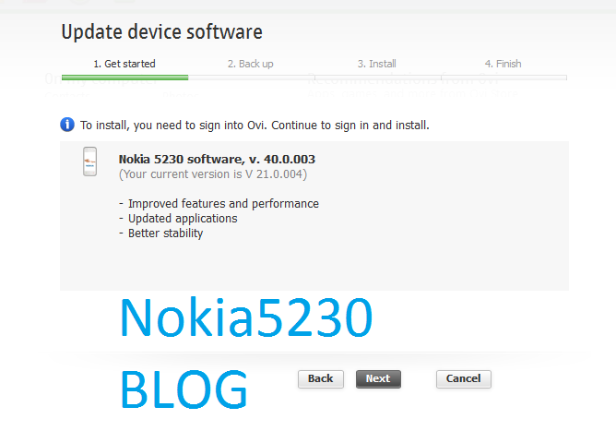This screenshot has width=616, height=443.
Task: Click the sign into Ovi info message
Action: (255, 126)
